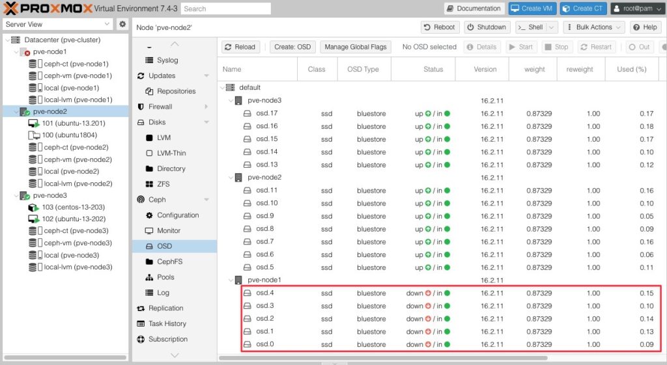
Task: Click the Replication icon
Action: coord(141,308)
